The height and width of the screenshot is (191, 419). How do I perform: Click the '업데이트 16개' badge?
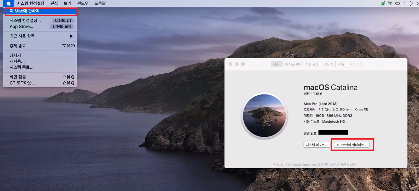[62, 26]
